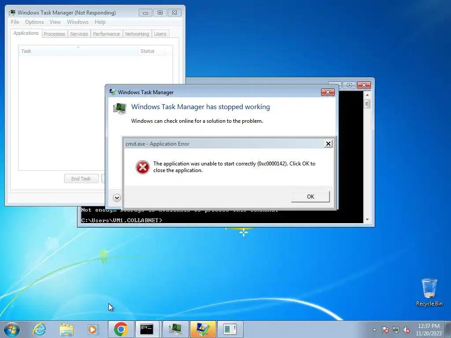Open Google Chrome from the taskbar
This screenshot has height=338, width=451.
point(121,329)
